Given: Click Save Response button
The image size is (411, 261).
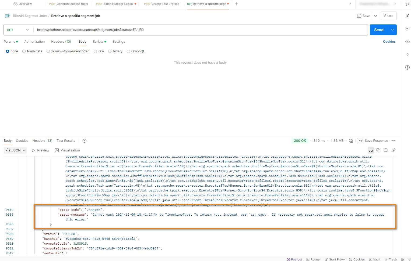Looking at the screenshot, I should 373,141.
